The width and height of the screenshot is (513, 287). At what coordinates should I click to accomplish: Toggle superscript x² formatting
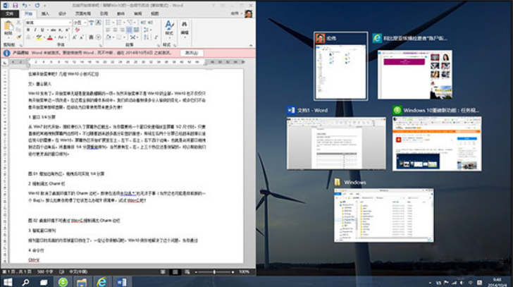click(x=67, y=30)
